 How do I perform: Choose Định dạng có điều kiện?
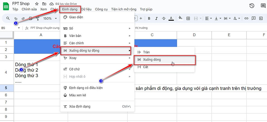pos(97,88)
